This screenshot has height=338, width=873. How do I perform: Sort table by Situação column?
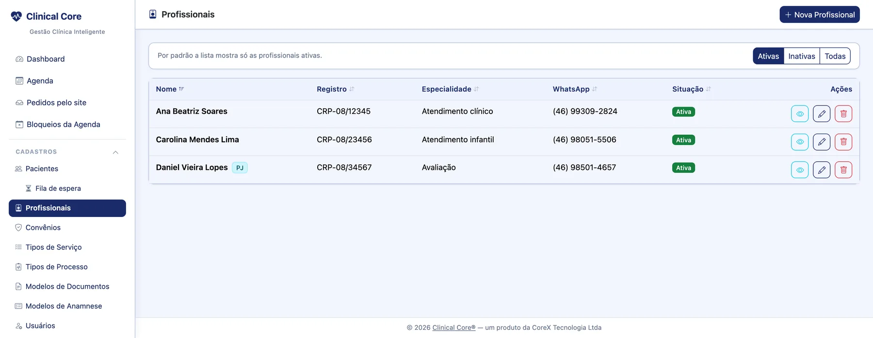(x=692, y=89)
